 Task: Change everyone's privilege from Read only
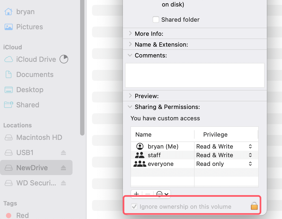251,164
